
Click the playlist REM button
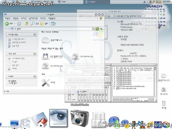[120, 99]
